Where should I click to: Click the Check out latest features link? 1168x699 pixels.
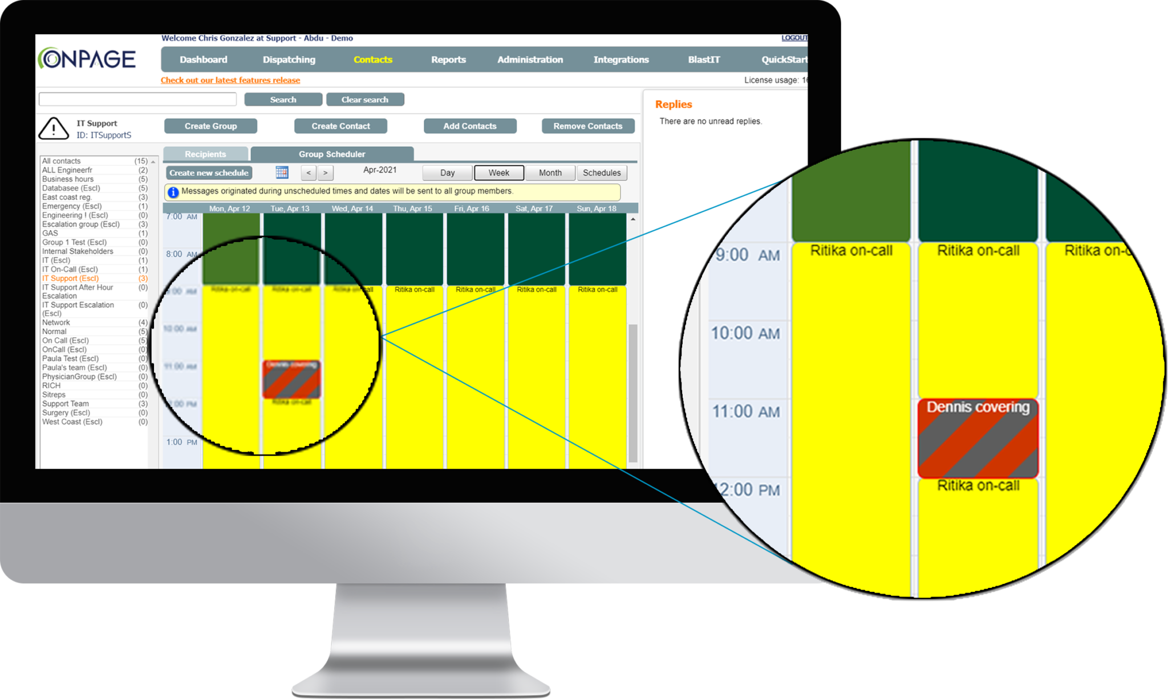pos(230,80)
